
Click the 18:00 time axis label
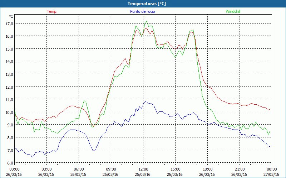208,169
